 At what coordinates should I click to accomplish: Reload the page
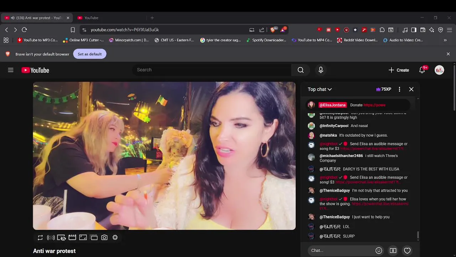pyautogui.click(x=24, y=30)
